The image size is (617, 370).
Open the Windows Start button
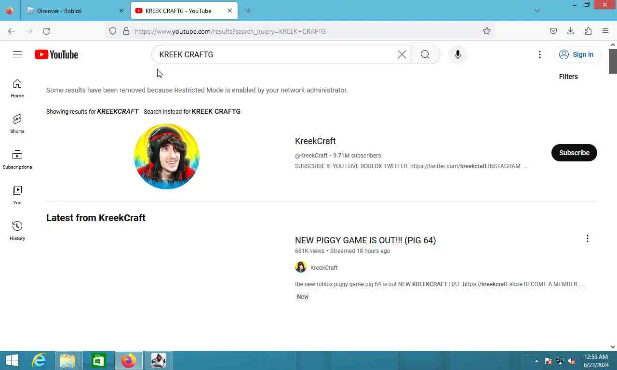pyautogui.click(x=12, y=360)
